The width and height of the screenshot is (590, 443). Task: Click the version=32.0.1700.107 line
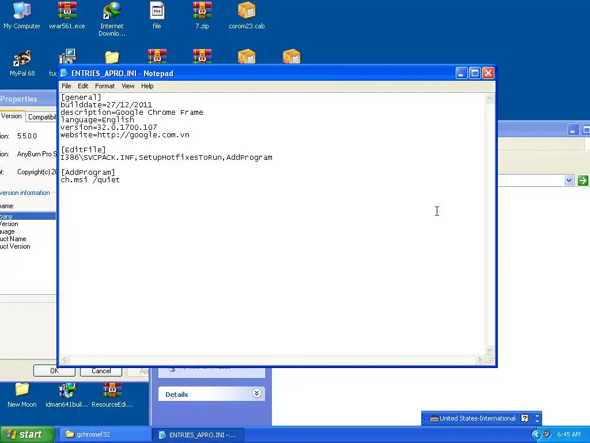[x=109, y=127]
